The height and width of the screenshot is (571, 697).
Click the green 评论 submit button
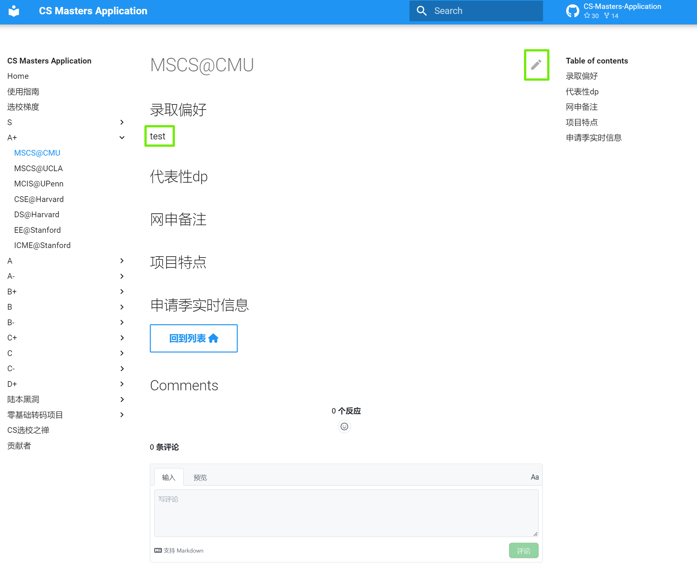click(523, 550)
